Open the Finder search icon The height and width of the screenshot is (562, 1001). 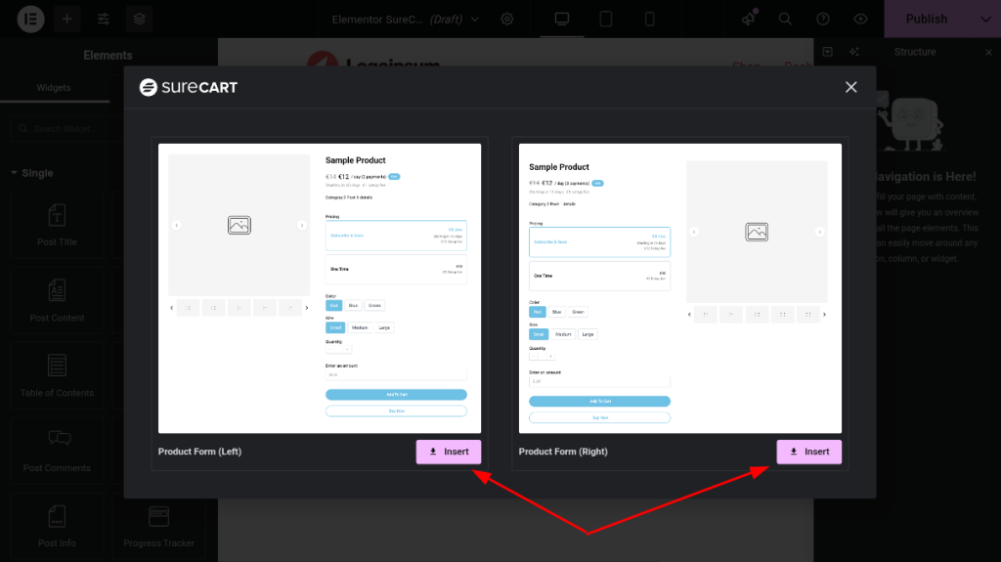pyautogui.click(x=785, y=19)
